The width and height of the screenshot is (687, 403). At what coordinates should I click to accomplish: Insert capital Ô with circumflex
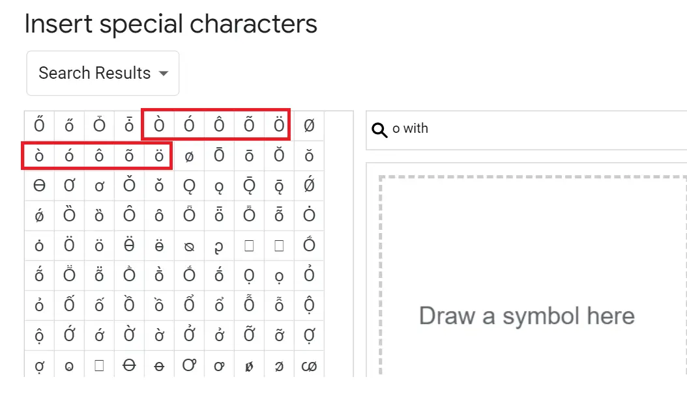point(219,126)
